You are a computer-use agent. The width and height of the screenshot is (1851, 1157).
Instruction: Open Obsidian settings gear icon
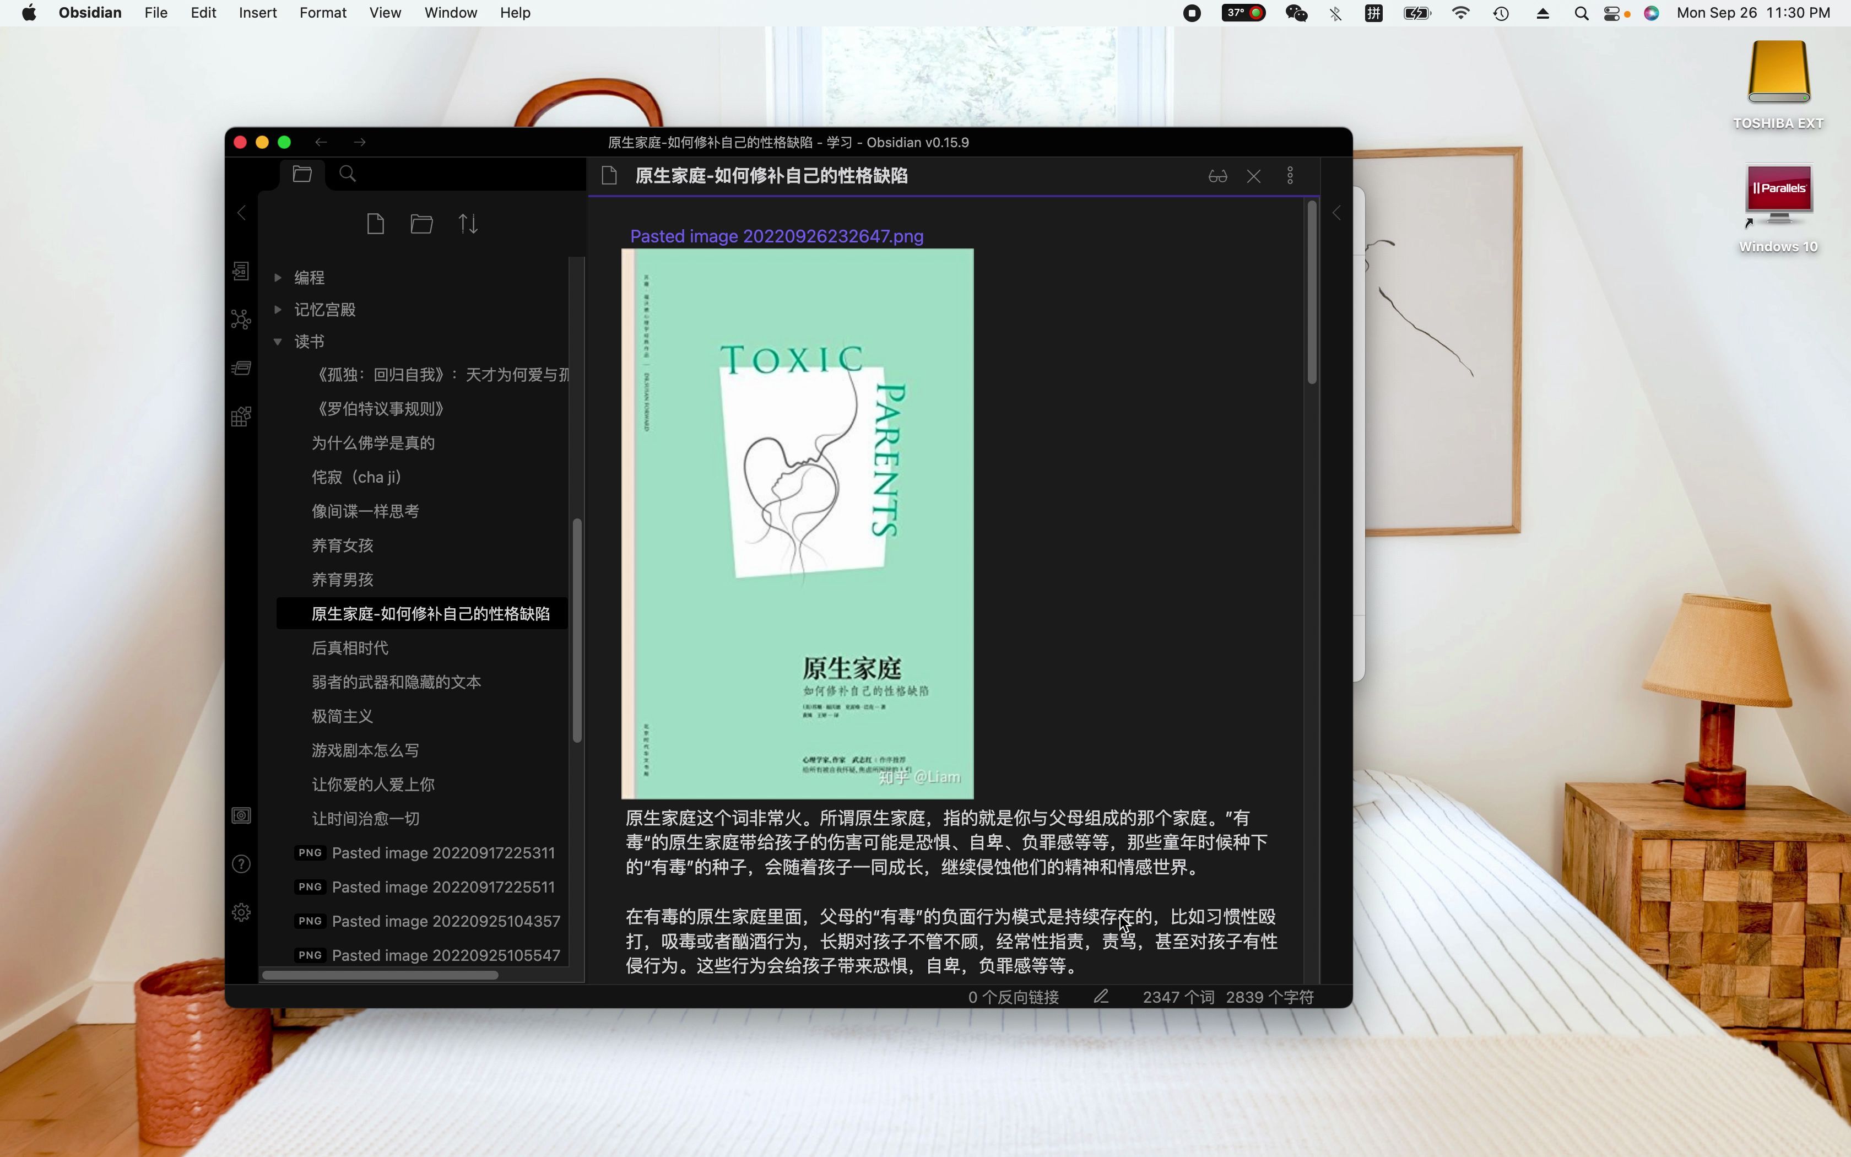click(x=241, y=912)
